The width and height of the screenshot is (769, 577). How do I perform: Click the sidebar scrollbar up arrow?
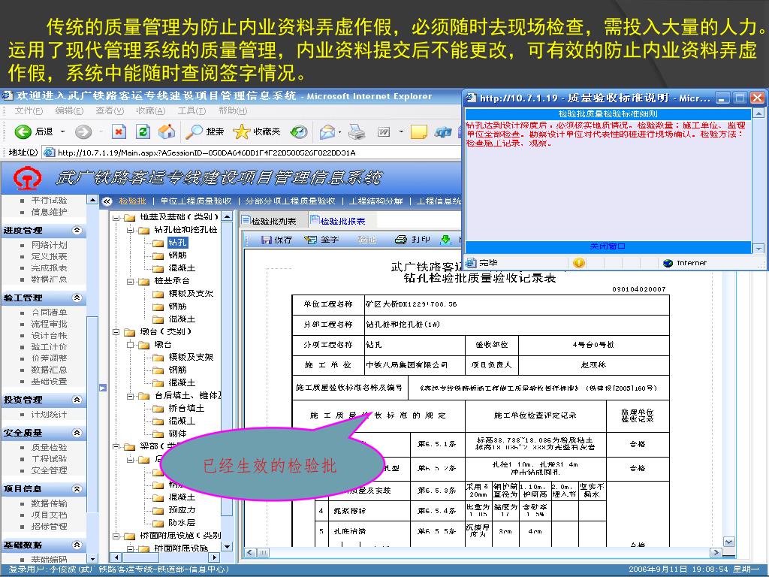coord(92,200)
